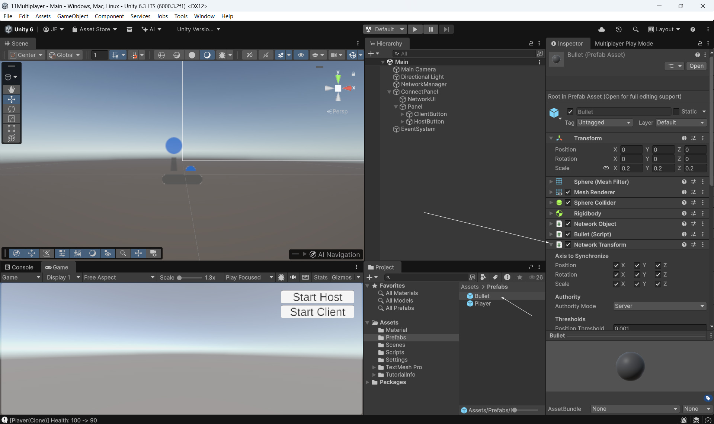Expand the Rigidbody component
The image size is (714, 424).
[x=551, y=213]
